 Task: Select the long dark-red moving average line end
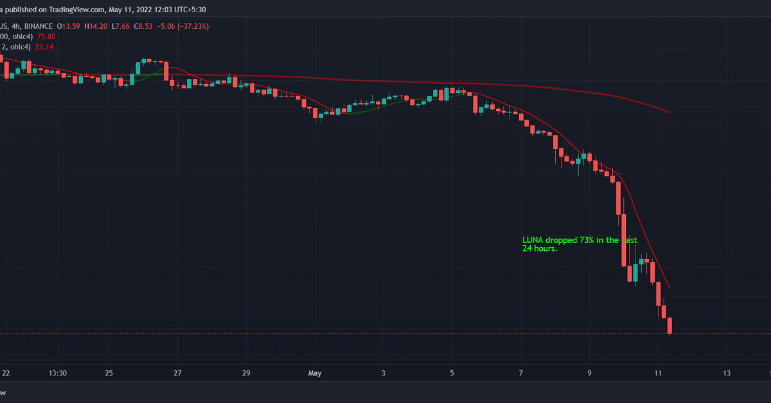(x=668, y=112)
